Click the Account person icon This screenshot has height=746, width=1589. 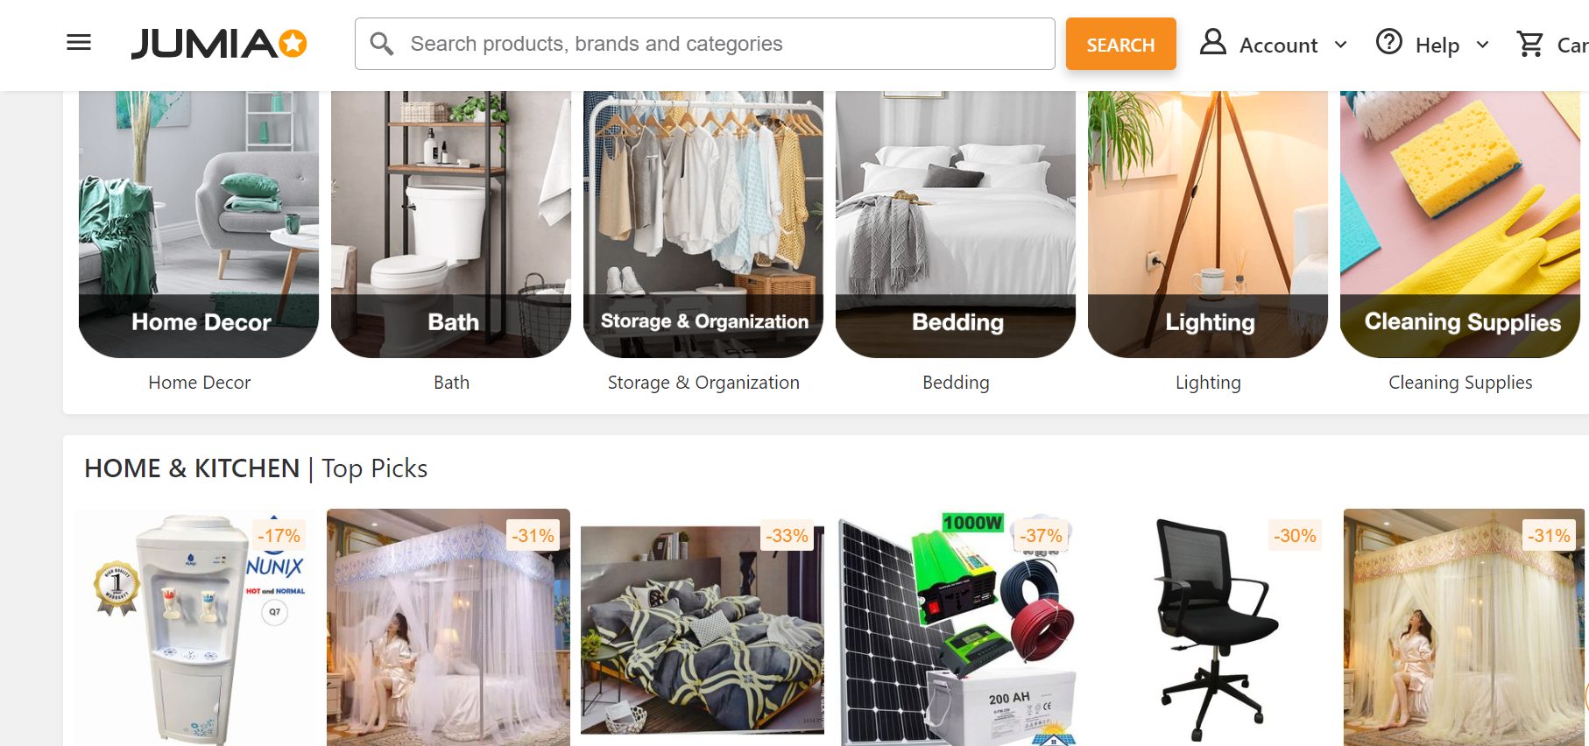1212,42
